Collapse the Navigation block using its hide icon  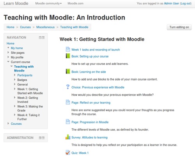click(40, 38)
